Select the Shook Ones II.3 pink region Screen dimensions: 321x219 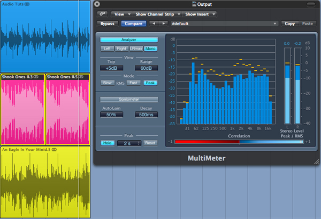coord(22,109)
